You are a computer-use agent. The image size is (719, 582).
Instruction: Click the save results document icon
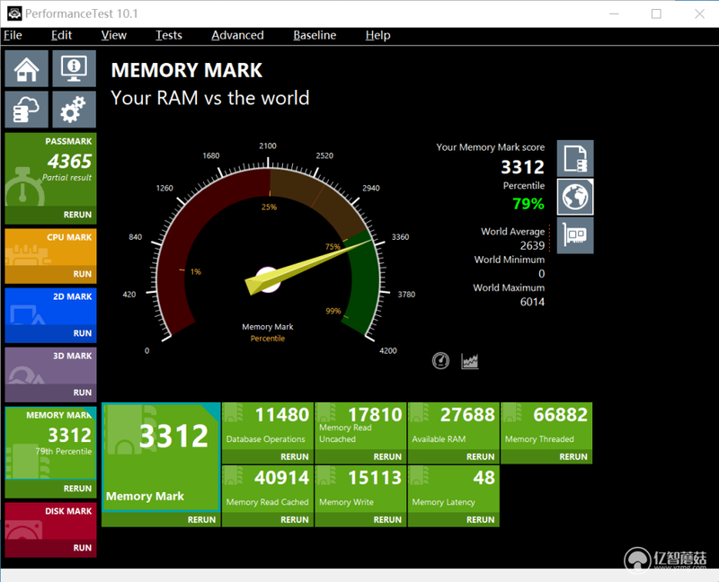pyautogui.click(x=575, y=159)
